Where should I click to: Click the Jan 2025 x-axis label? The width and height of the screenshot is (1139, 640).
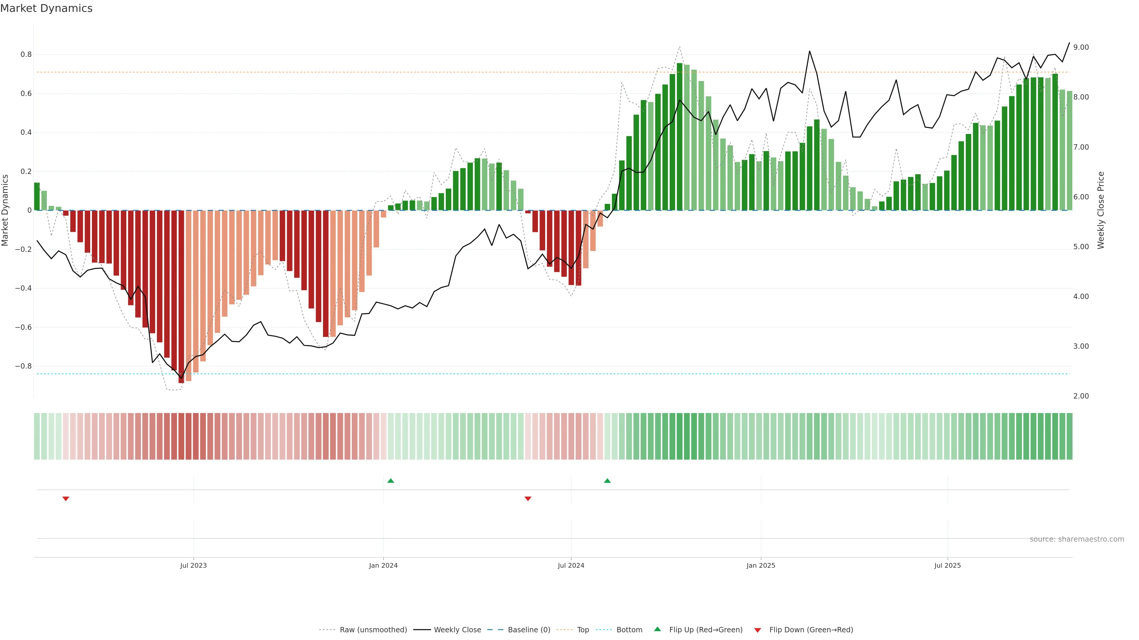click(761, 565)
